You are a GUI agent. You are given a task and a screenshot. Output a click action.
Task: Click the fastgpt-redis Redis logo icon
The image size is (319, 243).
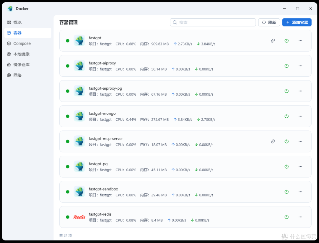pos(79,217)
